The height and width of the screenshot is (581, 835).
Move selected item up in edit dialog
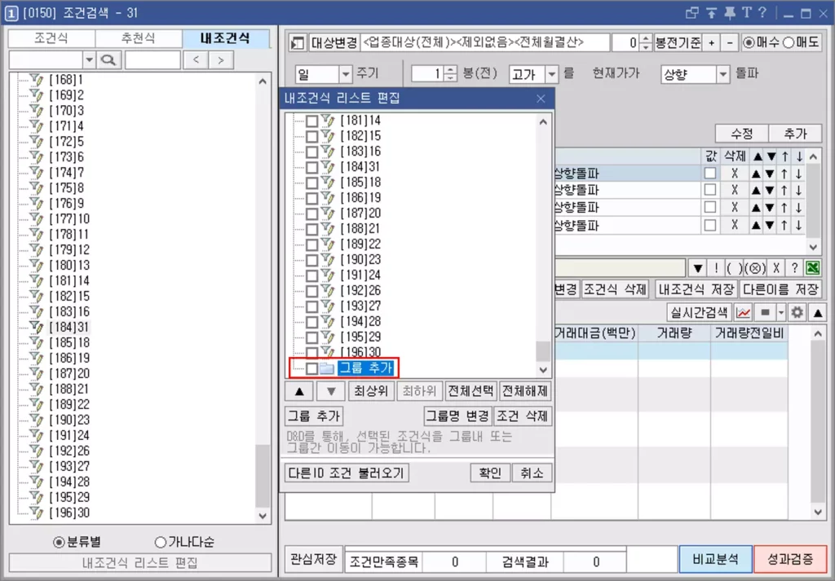click(x=299, y=392)
